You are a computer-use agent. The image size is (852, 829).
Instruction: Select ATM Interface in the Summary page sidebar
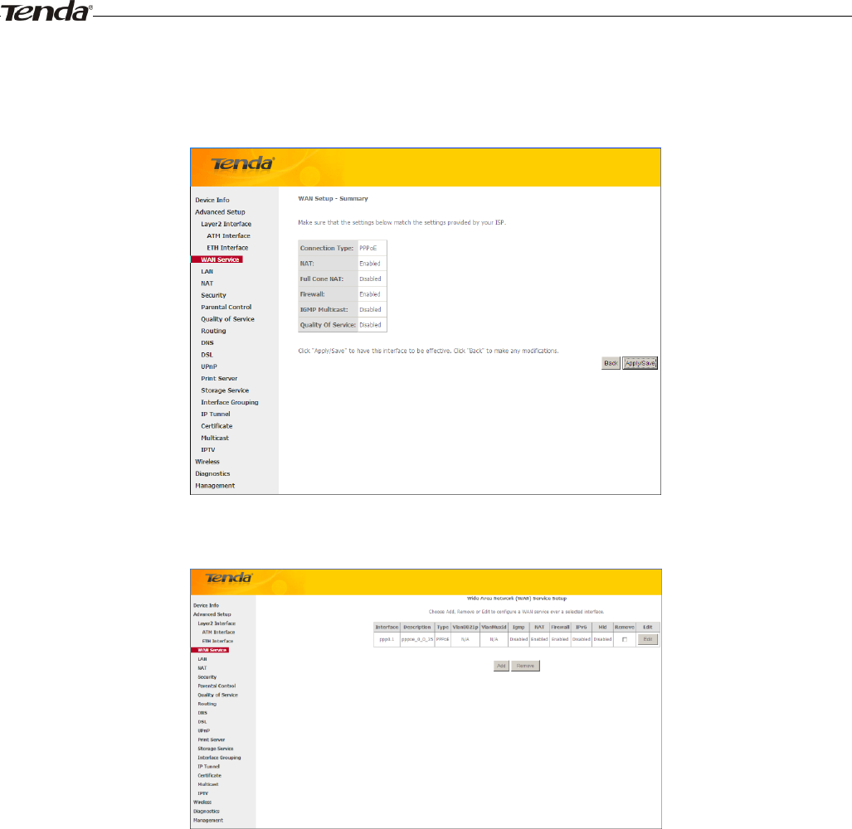228,235
